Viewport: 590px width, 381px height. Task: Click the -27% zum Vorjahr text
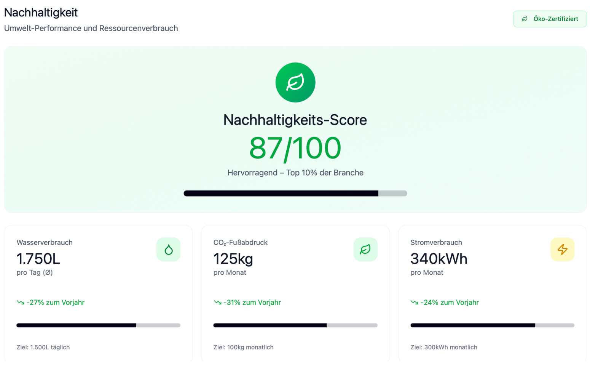[x=56, y=303]
